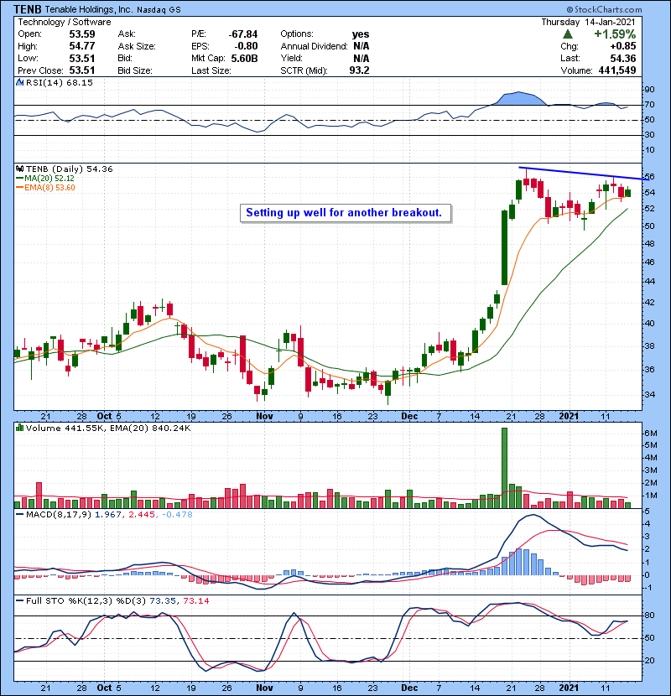Image resolution: width=671 pixels, height=696 pixels.
Task: Click the 44 tick on price axis
Action: click(649, 282)
